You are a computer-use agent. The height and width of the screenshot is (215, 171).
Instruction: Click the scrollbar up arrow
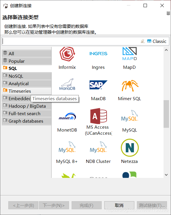coord(166,50)
